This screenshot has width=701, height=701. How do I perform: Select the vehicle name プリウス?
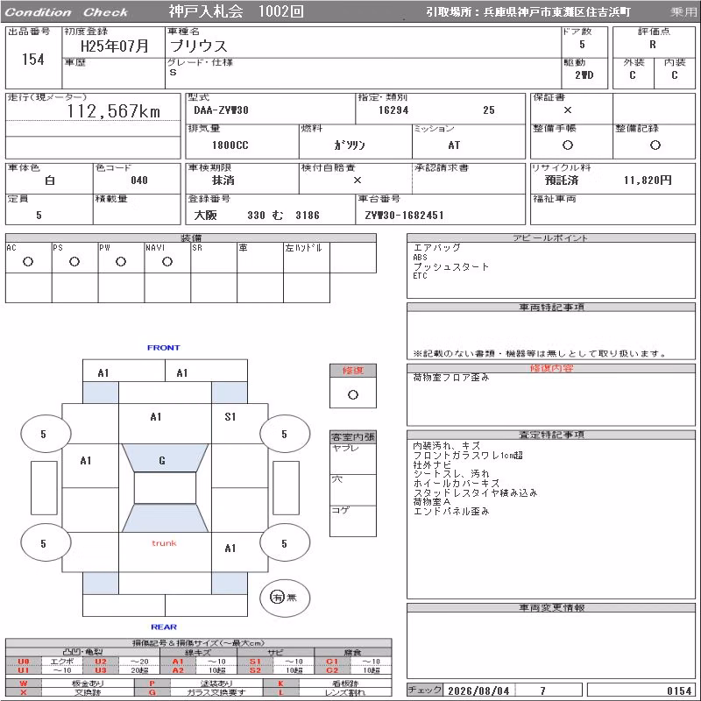point(199,46)
